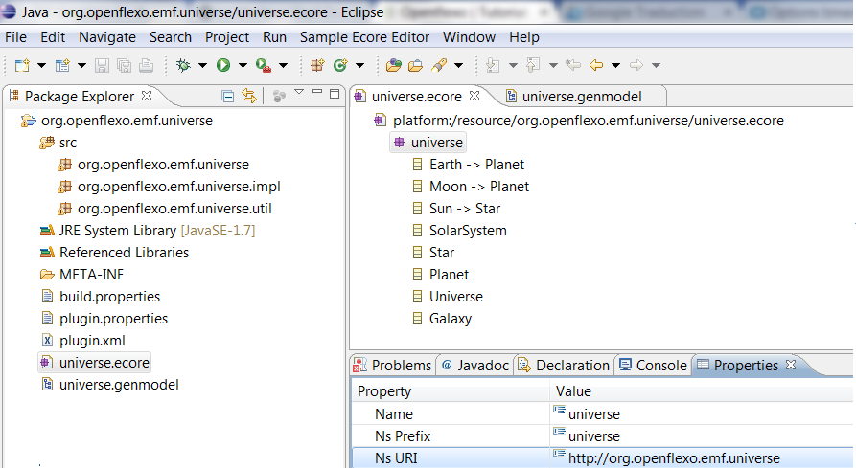Click the Next Annotation icon
Image resolution: width=856 pixels, height=468 pixels.
point(493,65)
